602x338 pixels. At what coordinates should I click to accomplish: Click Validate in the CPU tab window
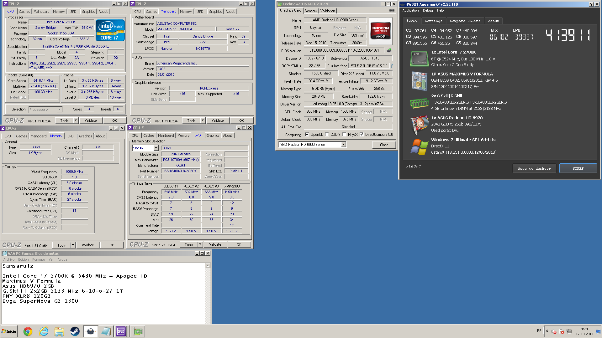[91, 120]
